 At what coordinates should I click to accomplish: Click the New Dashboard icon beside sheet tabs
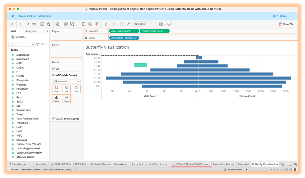[x=289, y=164]
